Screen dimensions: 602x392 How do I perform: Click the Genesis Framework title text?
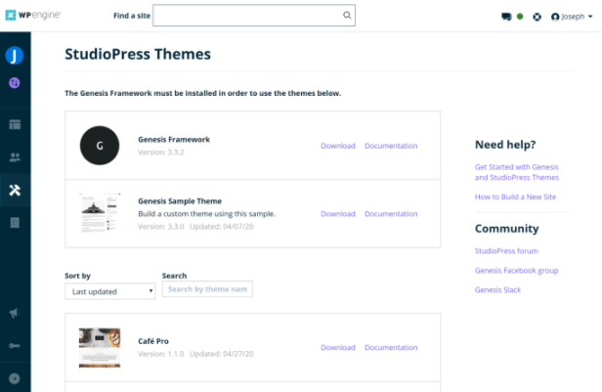(174, 140)
